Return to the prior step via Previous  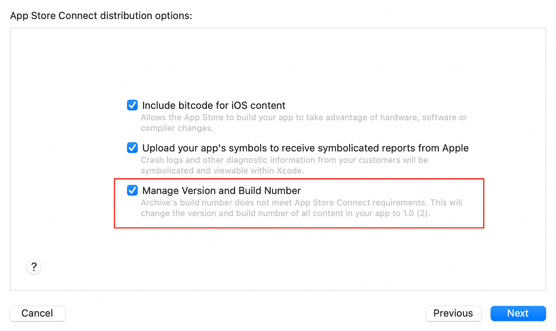(x=454, y=313)
